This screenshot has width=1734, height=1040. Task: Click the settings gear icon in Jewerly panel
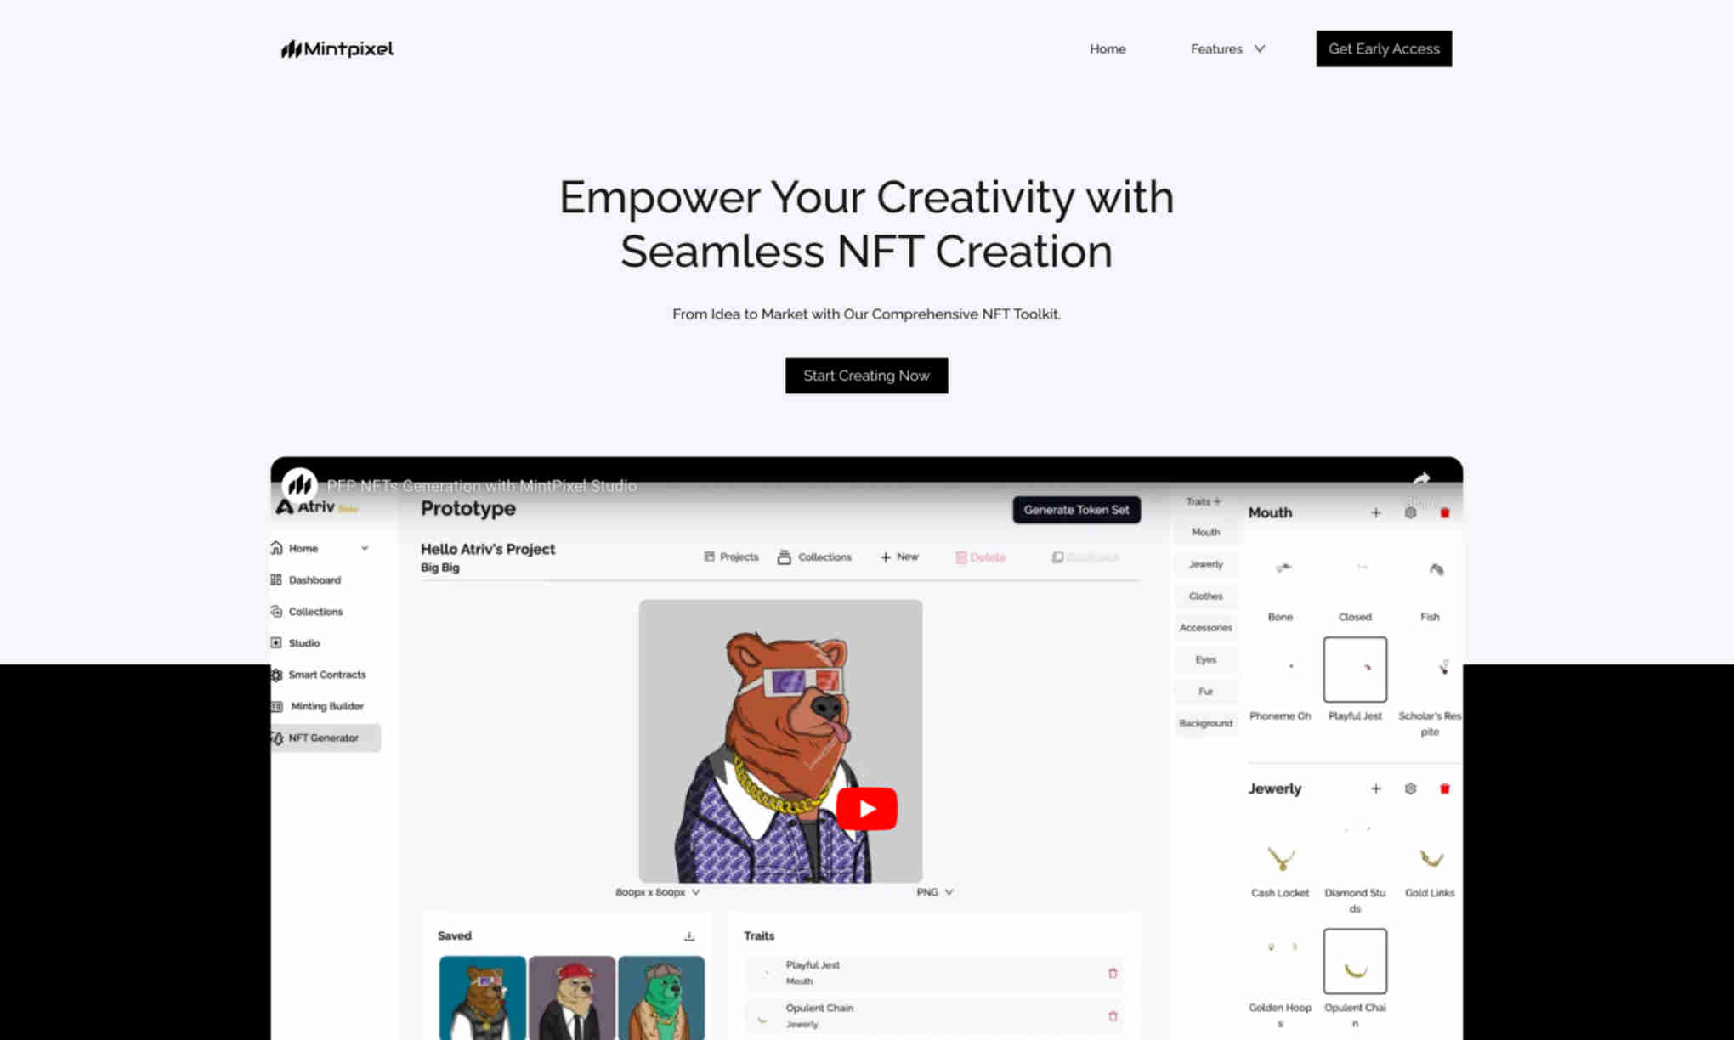pyautogui.click(x=1411, y=788)
